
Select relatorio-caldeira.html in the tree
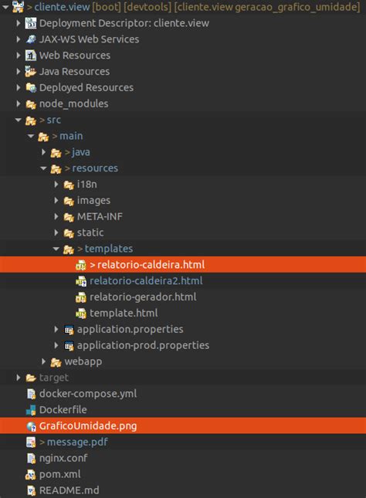click(x=183, y=265)
